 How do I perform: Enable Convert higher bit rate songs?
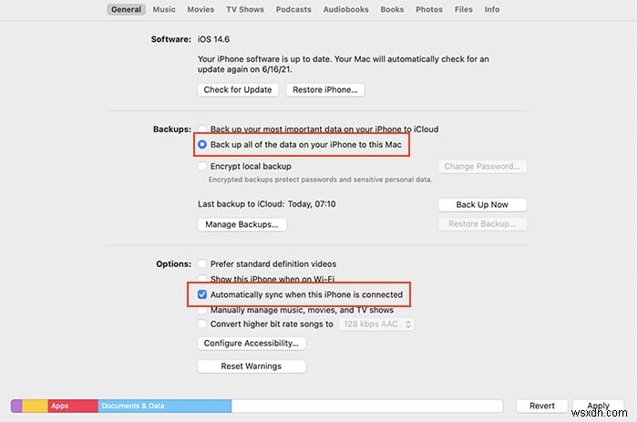pyautogui.click(x=203, y=324)
